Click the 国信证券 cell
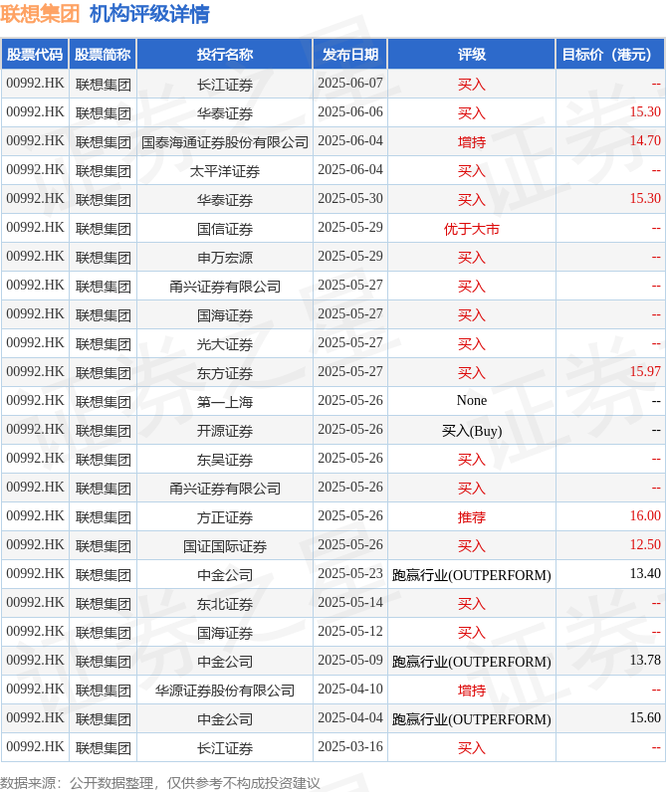The image size is (666, 792). [225, 228]
